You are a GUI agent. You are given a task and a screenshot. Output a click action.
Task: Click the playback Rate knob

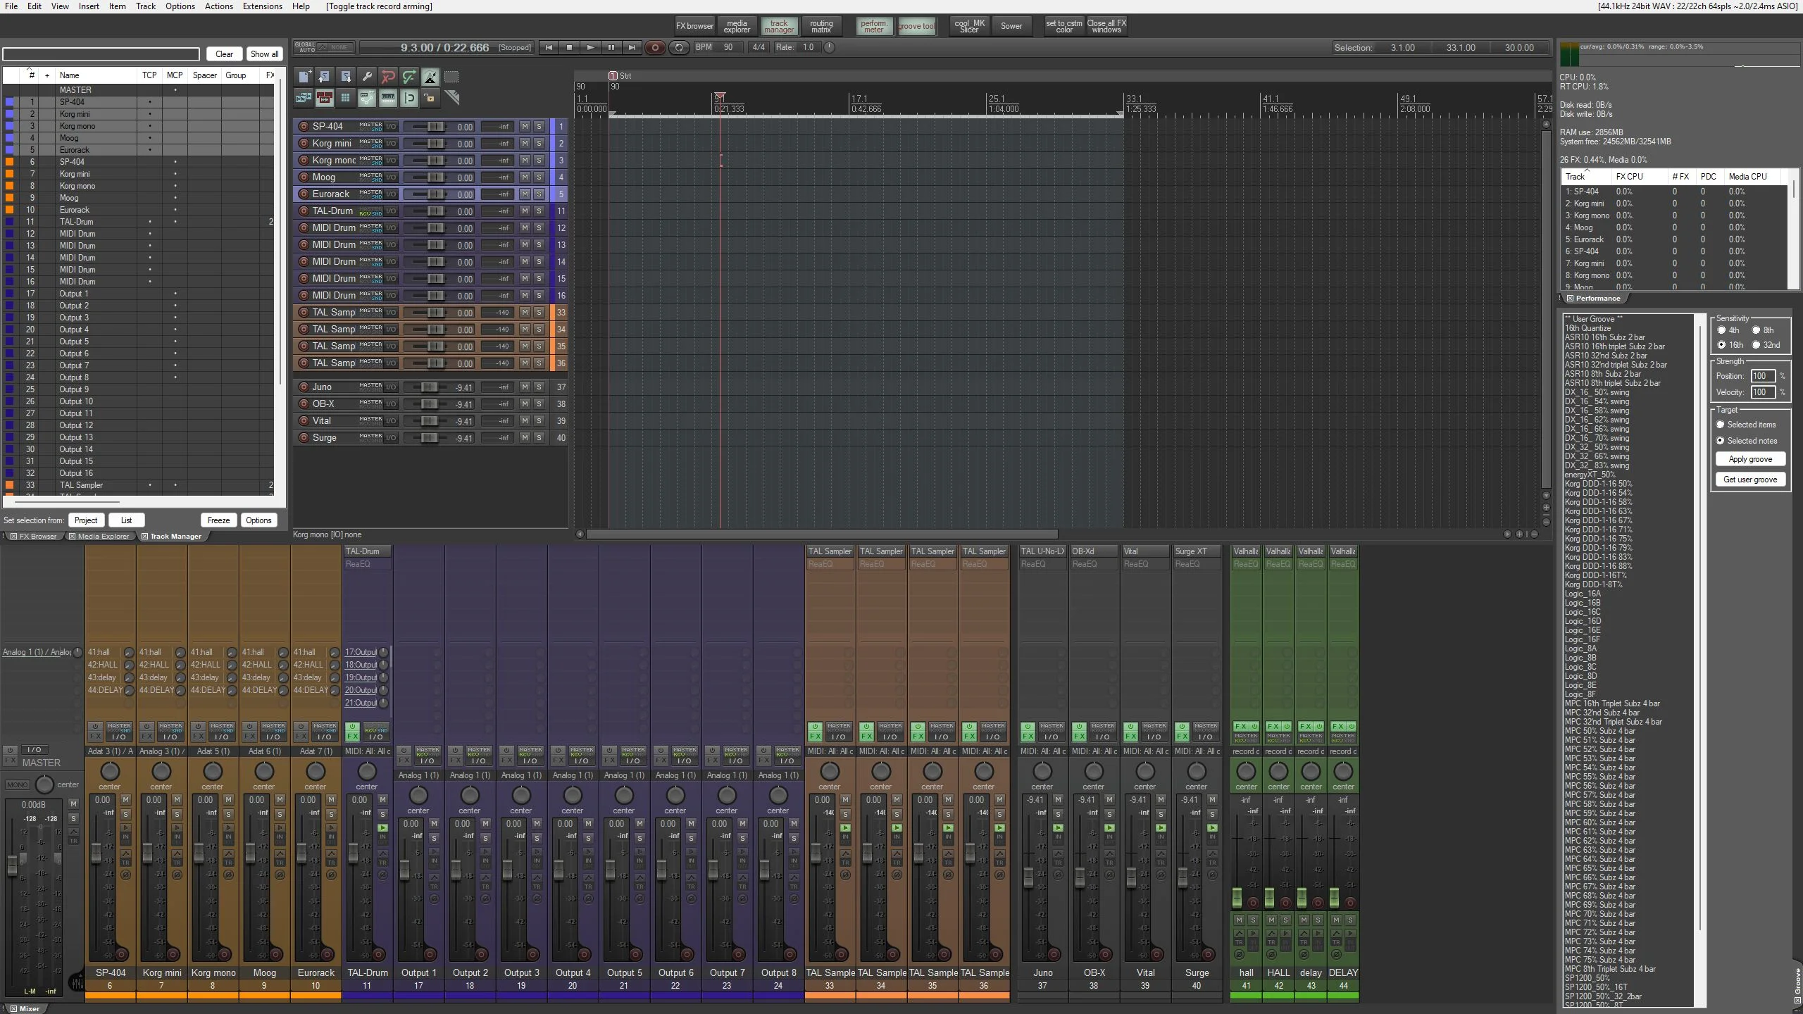(x=830, y=47)
